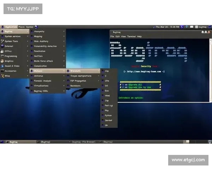Expand the Penetration submenu arrow
Screen dimensions: 212x169
pos(64,51)
